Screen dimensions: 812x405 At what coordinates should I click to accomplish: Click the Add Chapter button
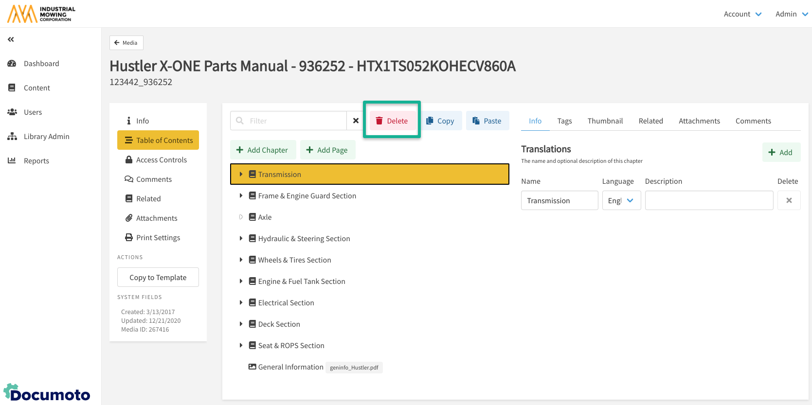click(x=263, y=150)
